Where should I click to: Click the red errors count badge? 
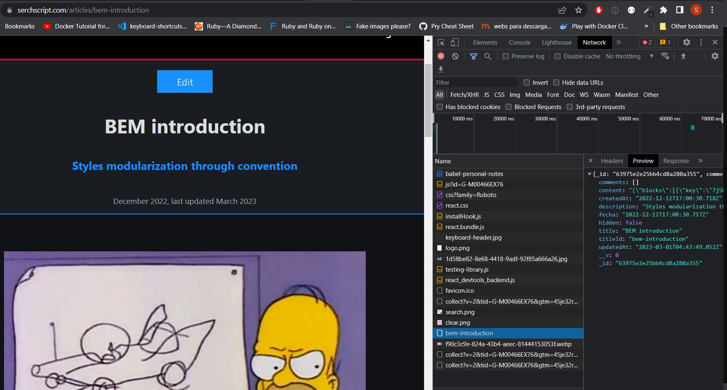point(647,42)
